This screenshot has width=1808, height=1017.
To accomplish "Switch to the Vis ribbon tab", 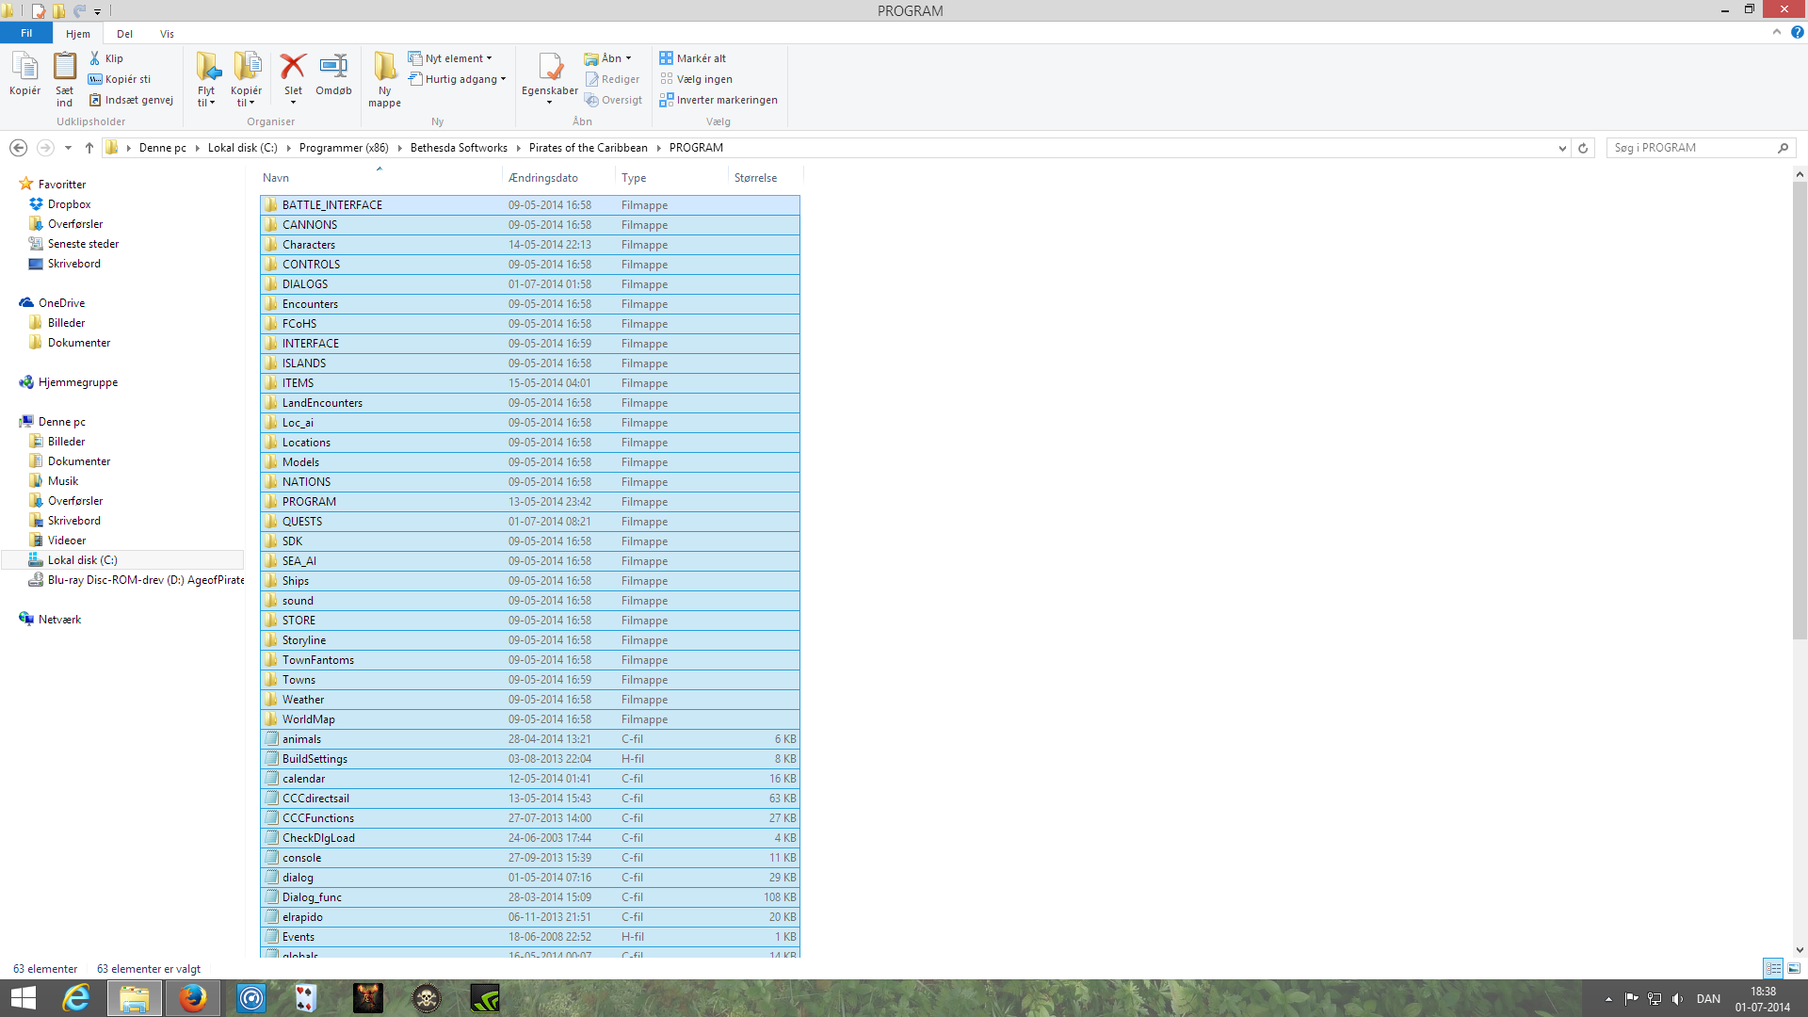I will (x=167, y=34).
